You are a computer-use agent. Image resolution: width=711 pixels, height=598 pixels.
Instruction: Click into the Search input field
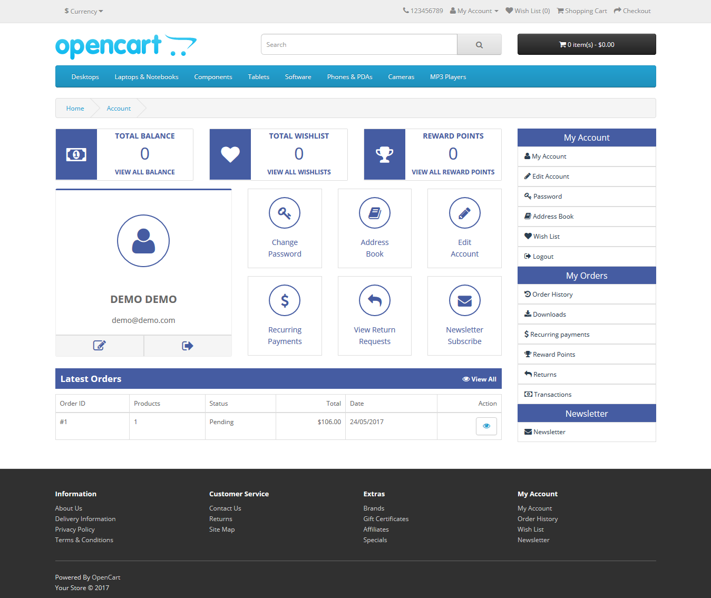(359, 45)
